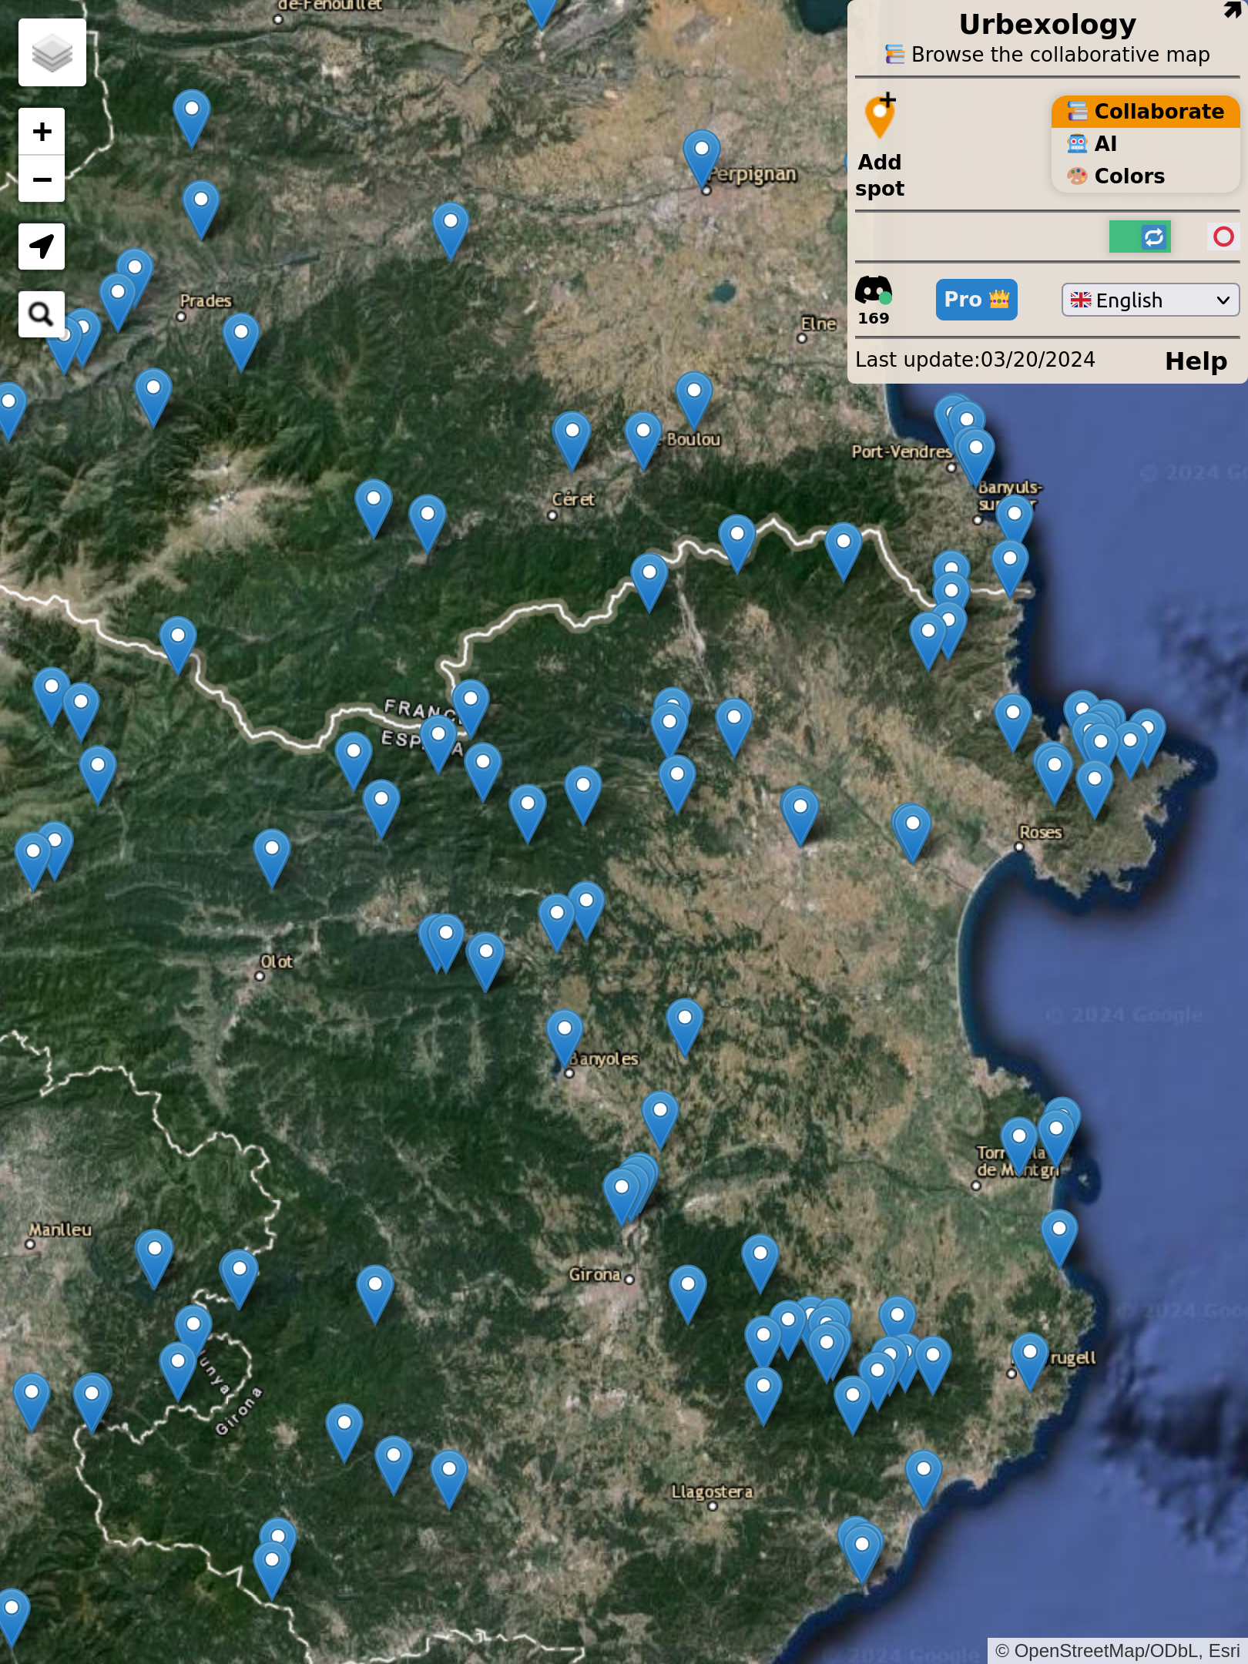The height and width of the screenshot is (1664, 1248).
Task: Zoom in on the map
Action: 42,132
